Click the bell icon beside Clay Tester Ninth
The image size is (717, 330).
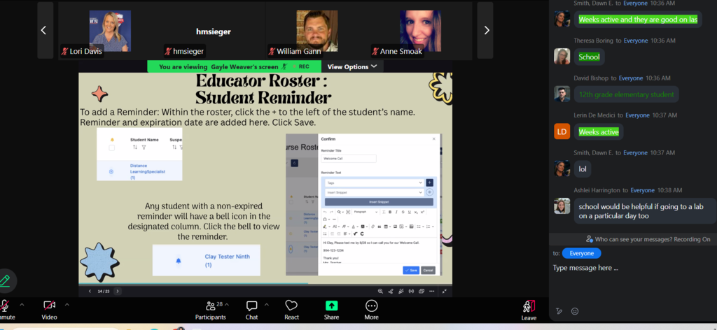(179, 261)
